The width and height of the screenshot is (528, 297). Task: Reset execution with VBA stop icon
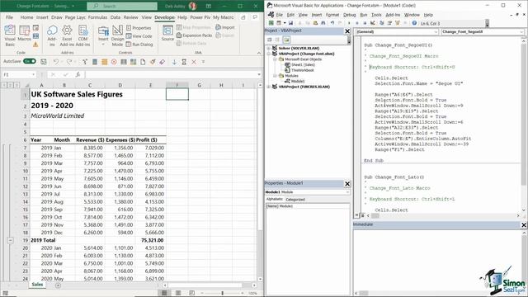click(x=365, y=23)
